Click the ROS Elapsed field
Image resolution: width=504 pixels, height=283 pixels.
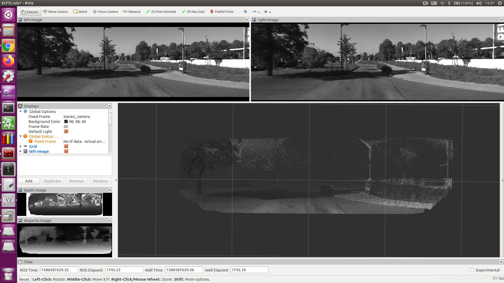124,270
